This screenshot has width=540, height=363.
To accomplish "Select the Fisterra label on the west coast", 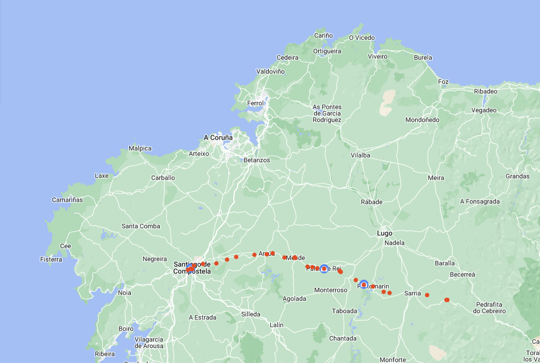I will [x=51, y=259].
